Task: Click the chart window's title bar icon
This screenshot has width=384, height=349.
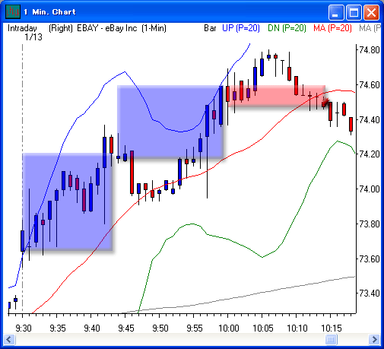Action: point(13,11)
